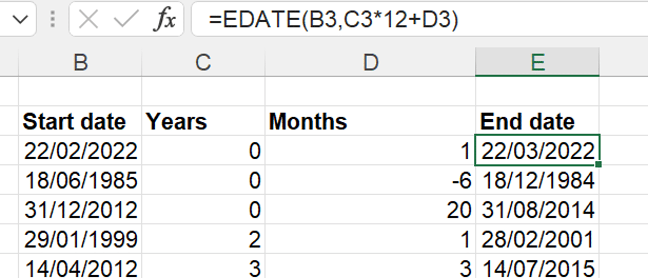648x278 pixels.
Task: Click the fill handle of selected cell
Action: tap(599, 164)
